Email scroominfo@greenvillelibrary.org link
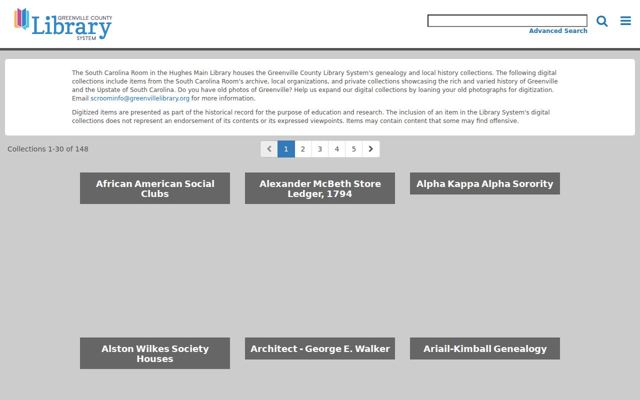Screen dimensions: 640x400 click(x=140, y=98)
